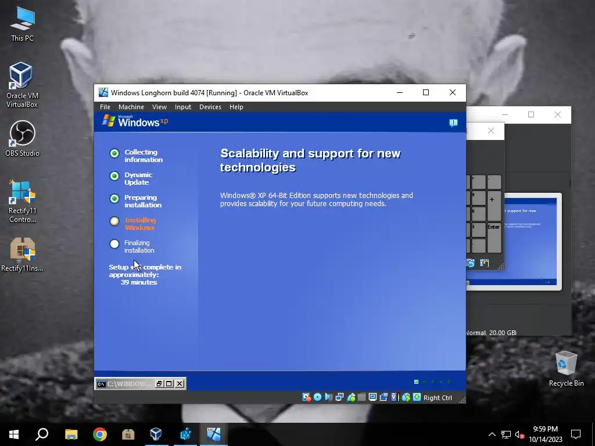Click the virtualization features indicator in status bar

point(395,397)
